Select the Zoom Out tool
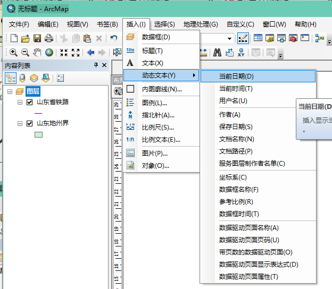 (x=25, y=52)
